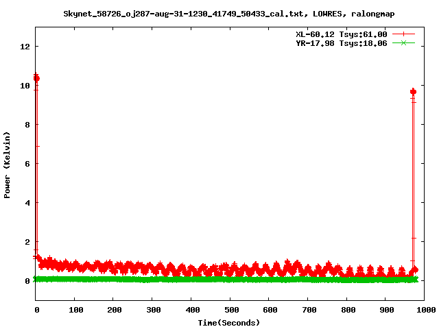Click x-axis tick label 600
Screen dimensions: 439x329
click(x=270, y=310)
